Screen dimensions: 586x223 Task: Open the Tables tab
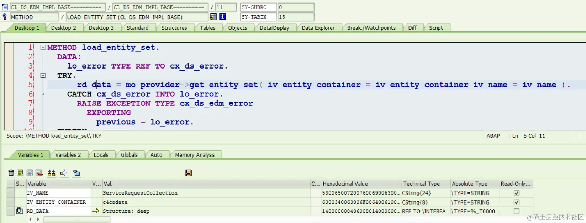(208, 28)
